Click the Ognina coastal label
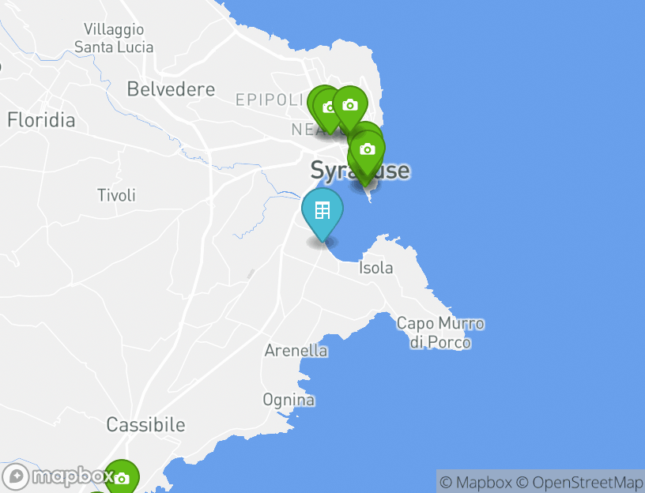645x493 pixels. coord(289,400)
